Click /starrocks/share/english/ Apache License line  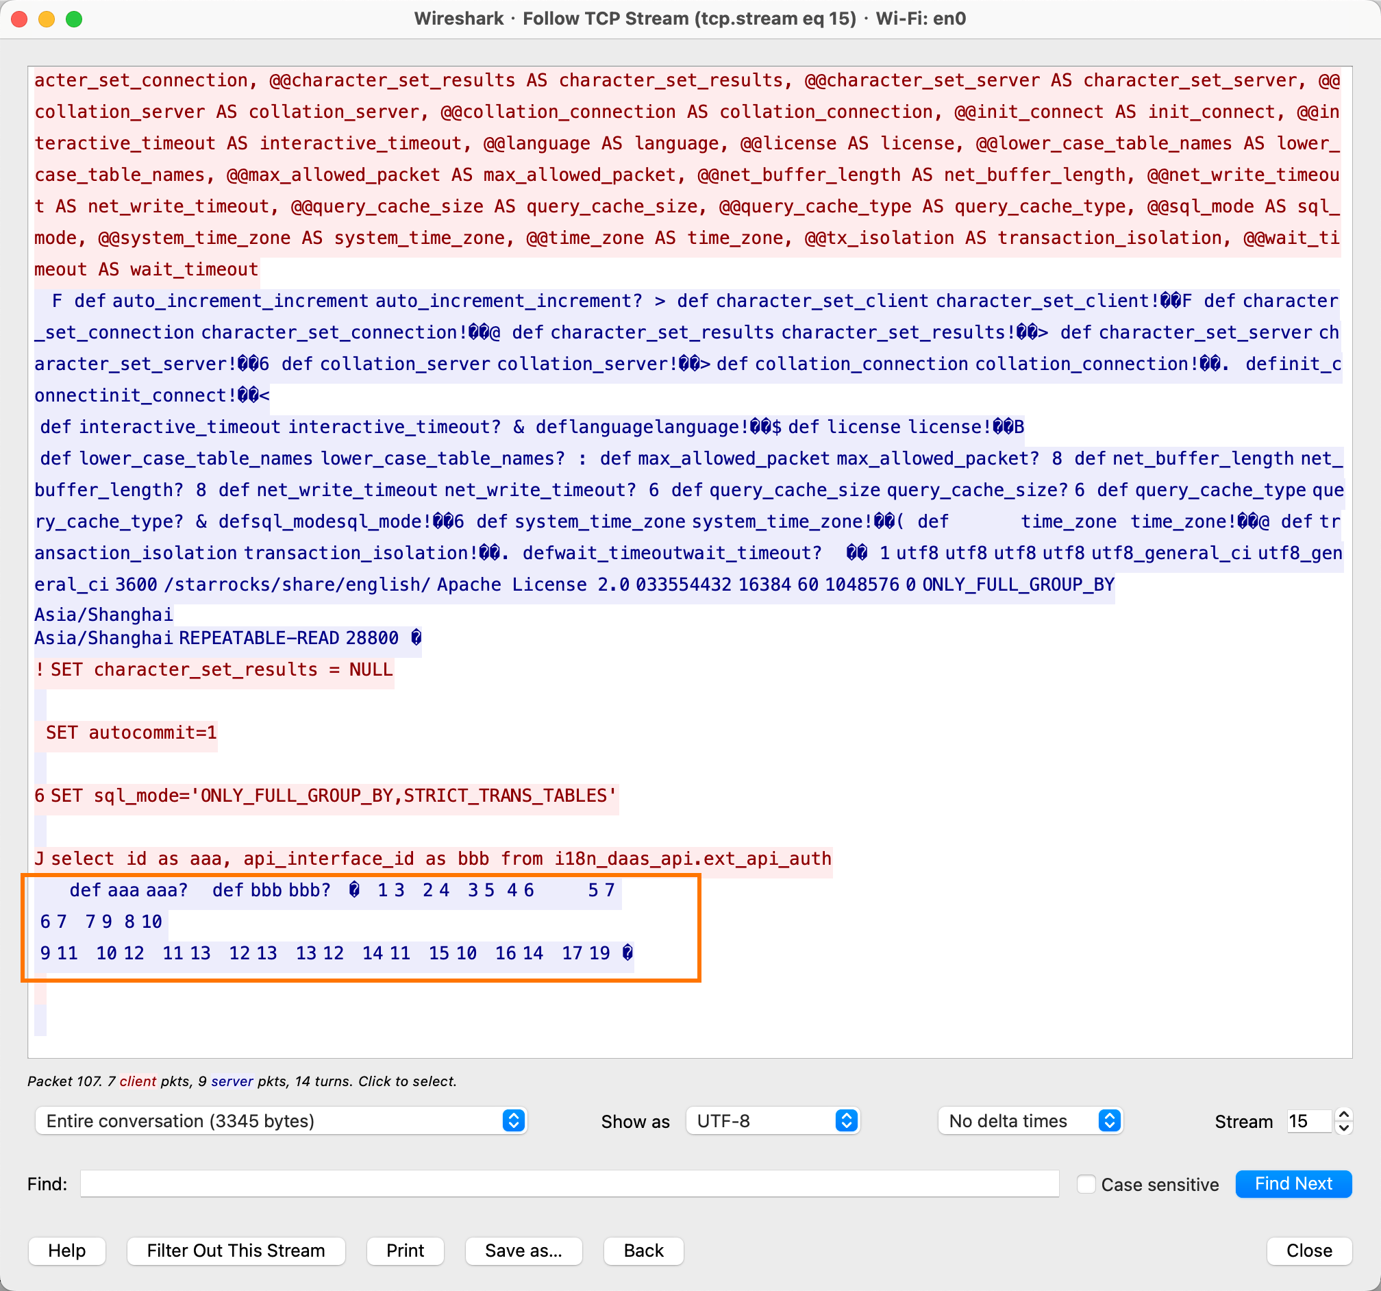pyautogui.click(x=575, y=585)
